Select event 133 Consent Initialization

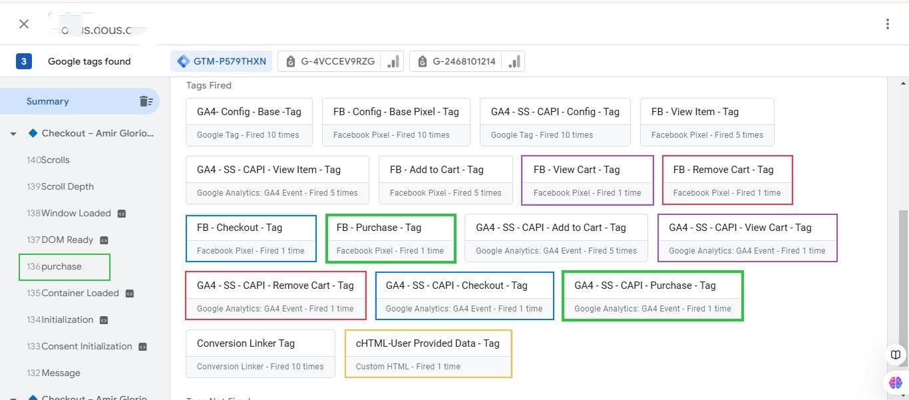click(x=79, y=346)
